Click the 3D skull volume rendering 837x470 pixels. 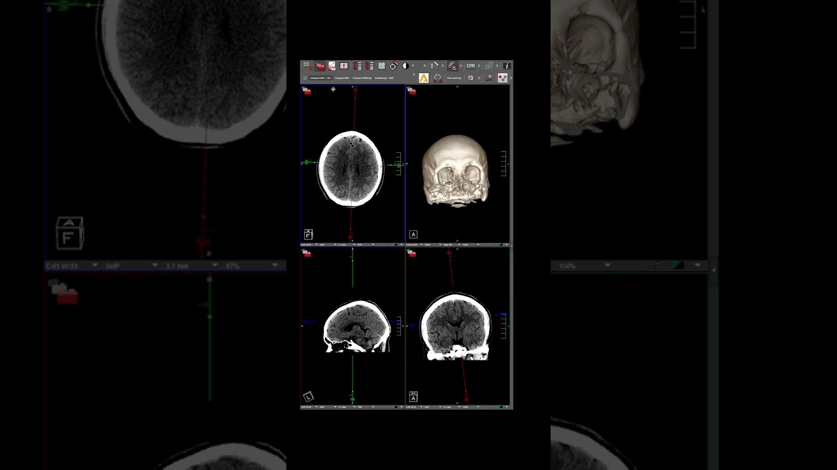coord(456,170)
